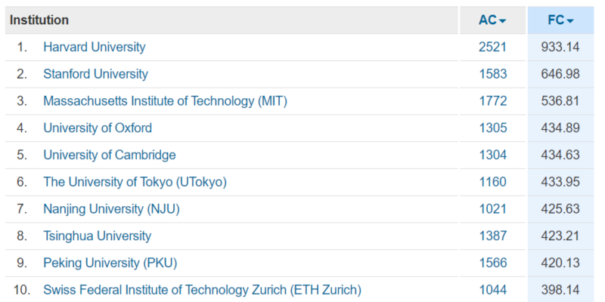
Task: Open University of Cambridge link
Action: 110,155
